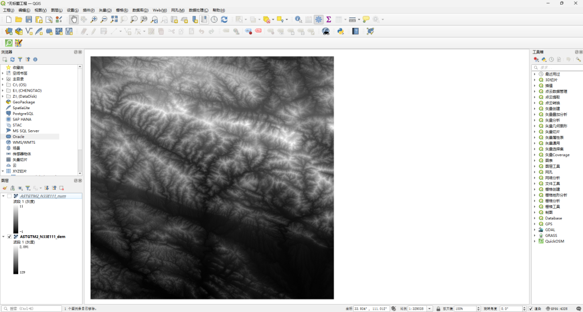Viewport: 583px width, 312px height.
Task: Open the Python console icon
Action: (x=340, y=31)
